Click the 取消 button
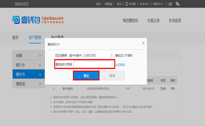Screen dimensions: 205x126 112,75
